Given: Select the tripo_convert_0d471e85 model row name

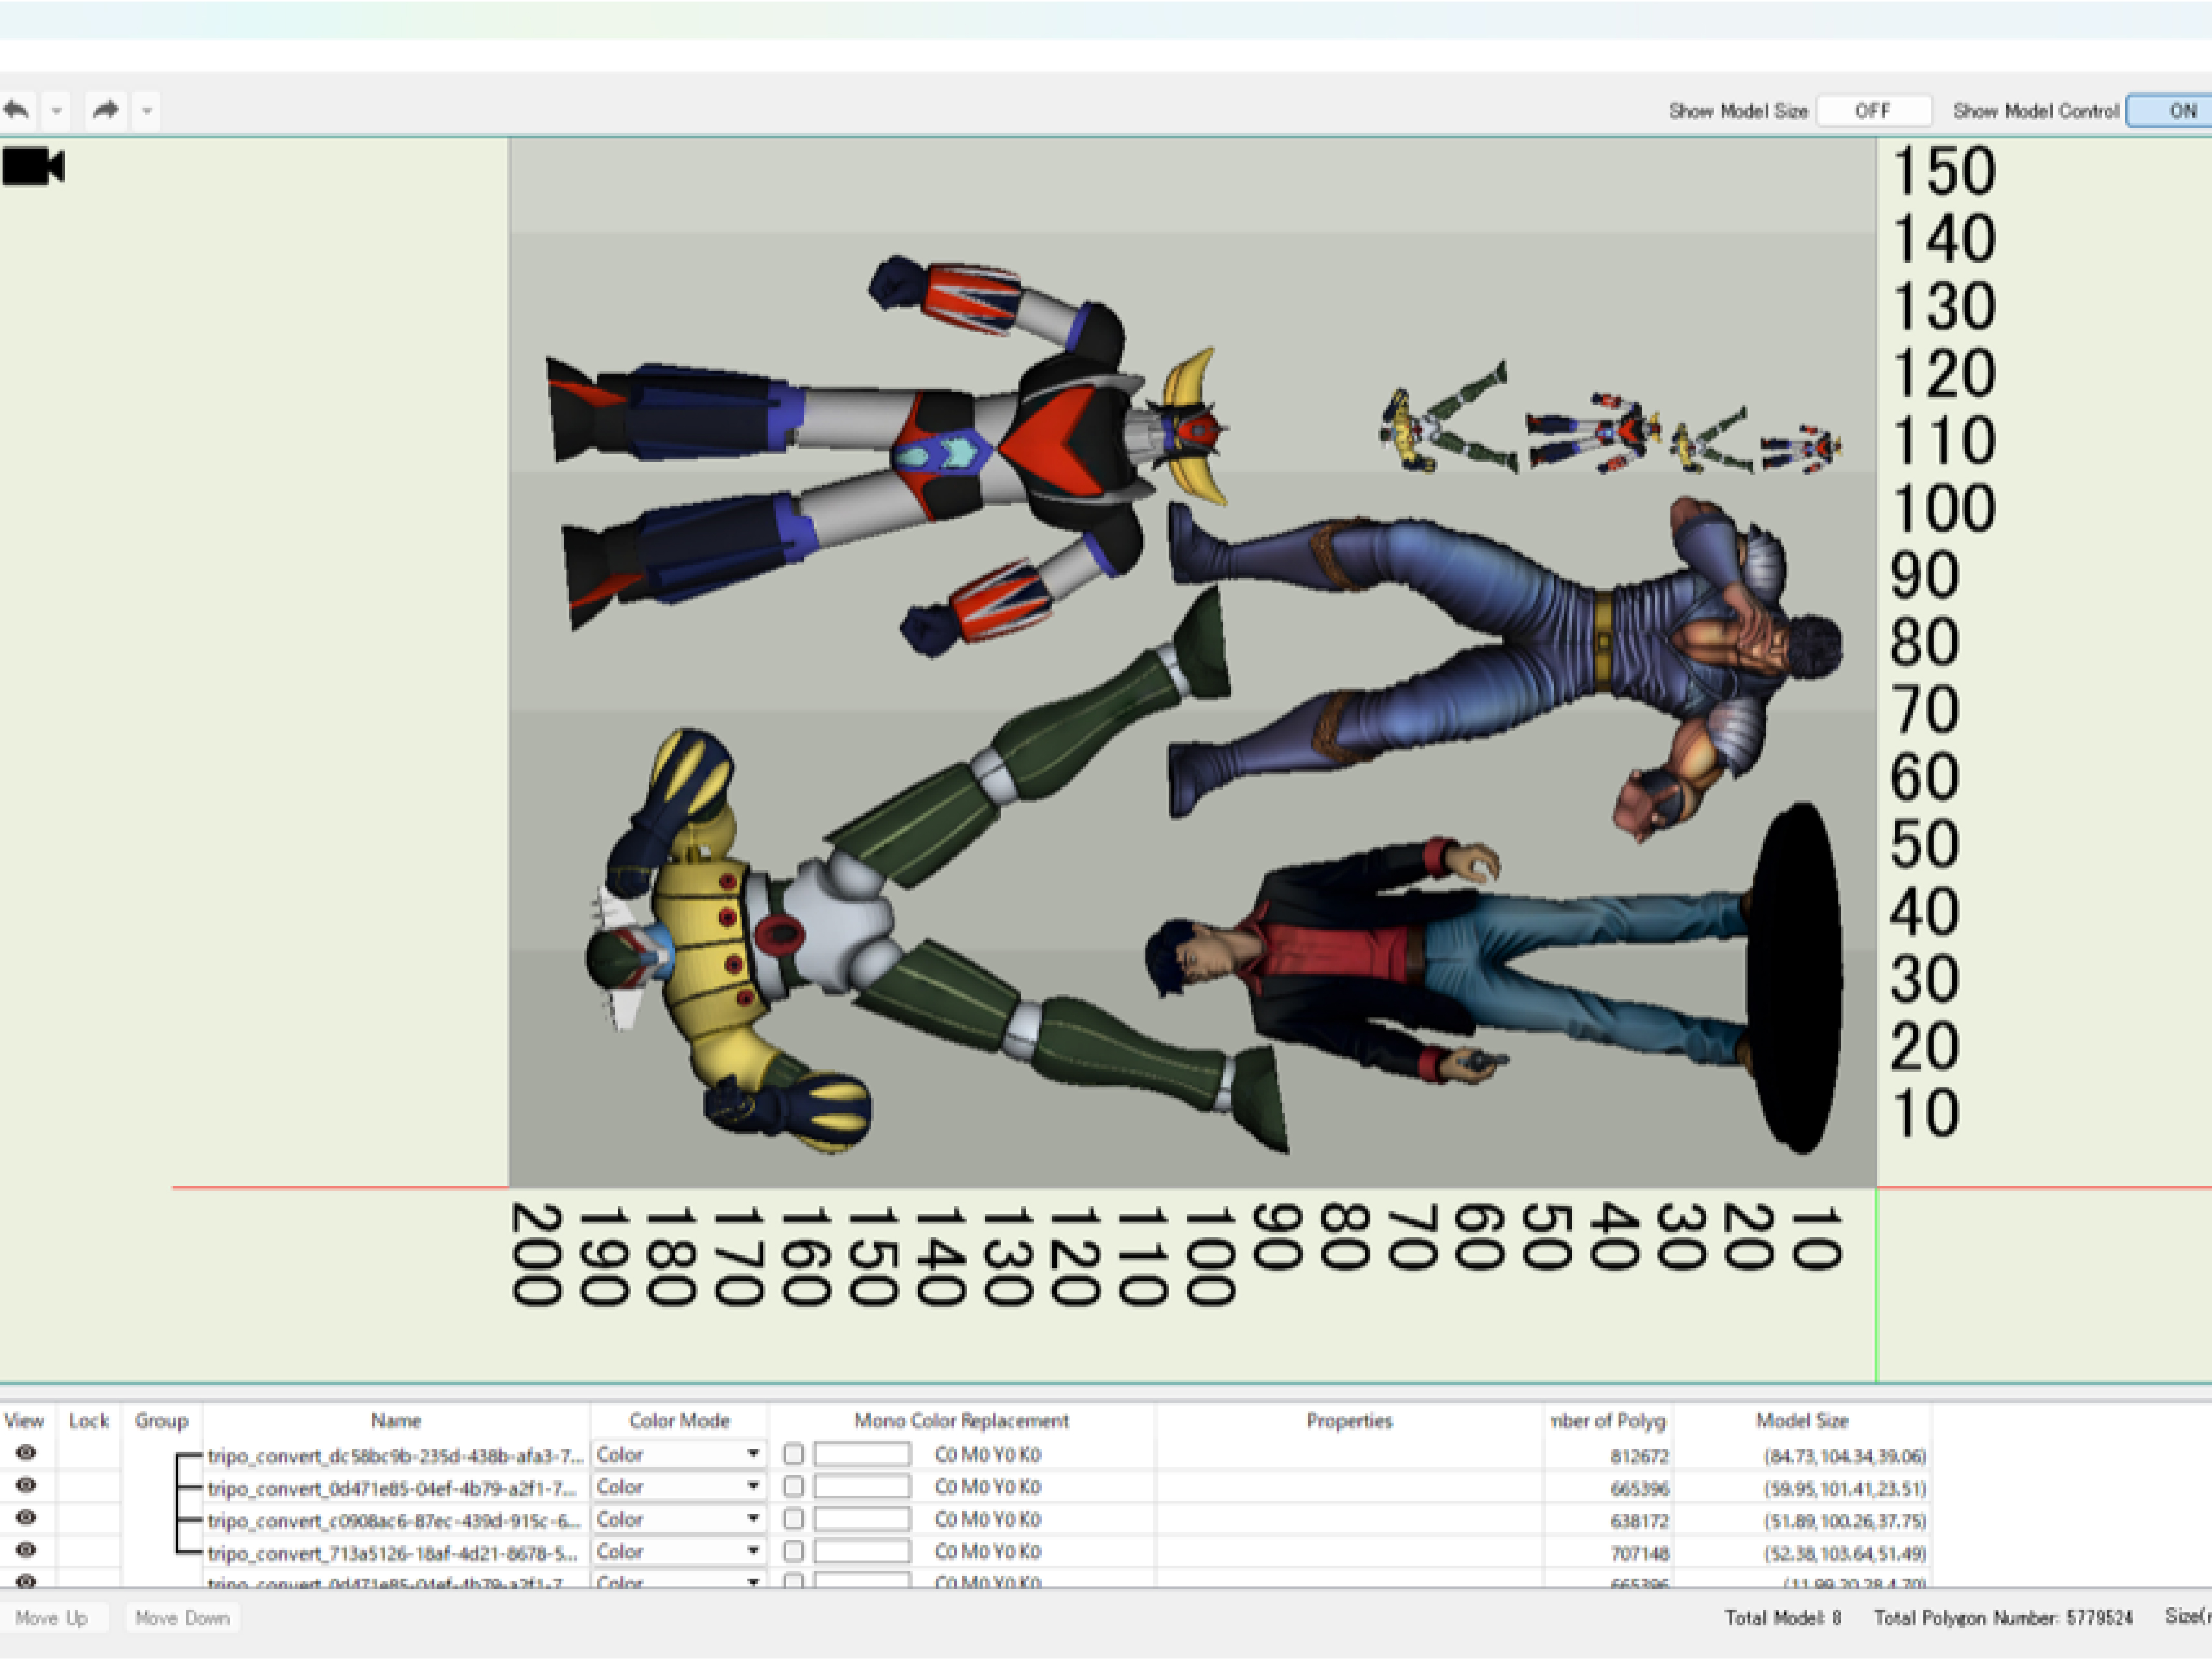Looking at the screenshot, I should (x=394, y=1488).
